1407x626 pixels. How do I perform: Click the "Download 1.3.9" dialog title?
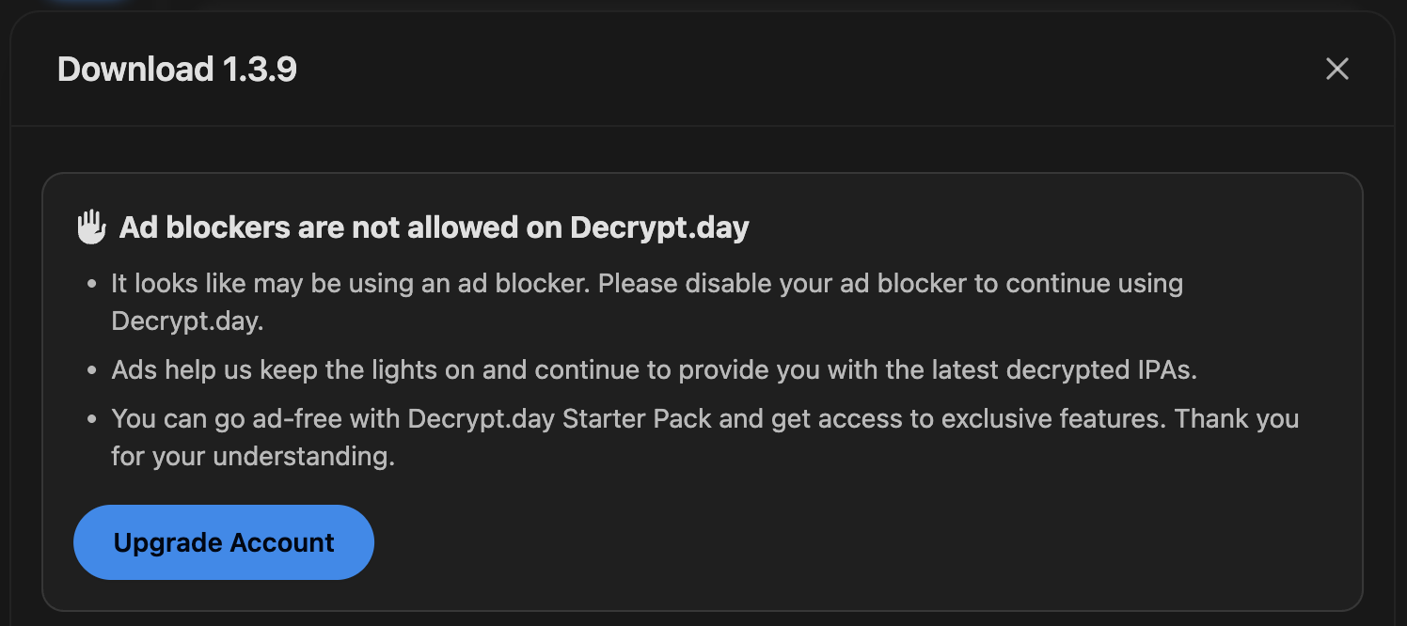pyautogui.click(x=177, y=70)
